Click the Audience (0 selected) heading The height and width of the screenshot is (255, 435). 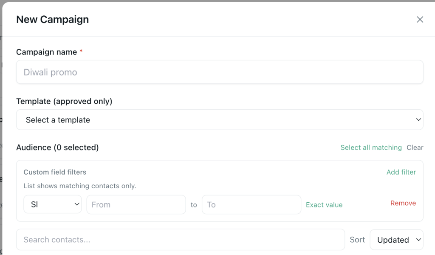(57, 147)
